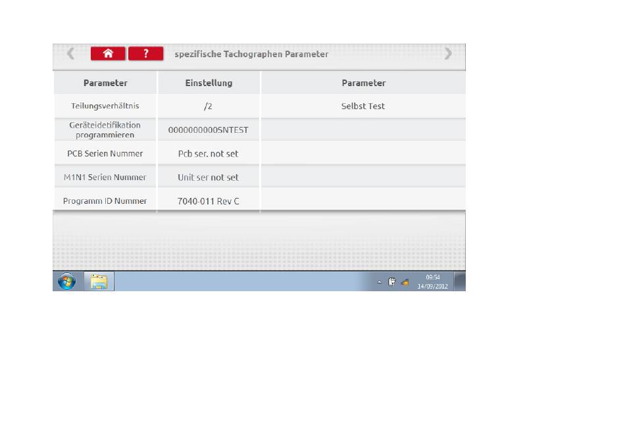Go to the red home screen button
The height and width of the screenshot is (426, 625).
coord(108,53)
